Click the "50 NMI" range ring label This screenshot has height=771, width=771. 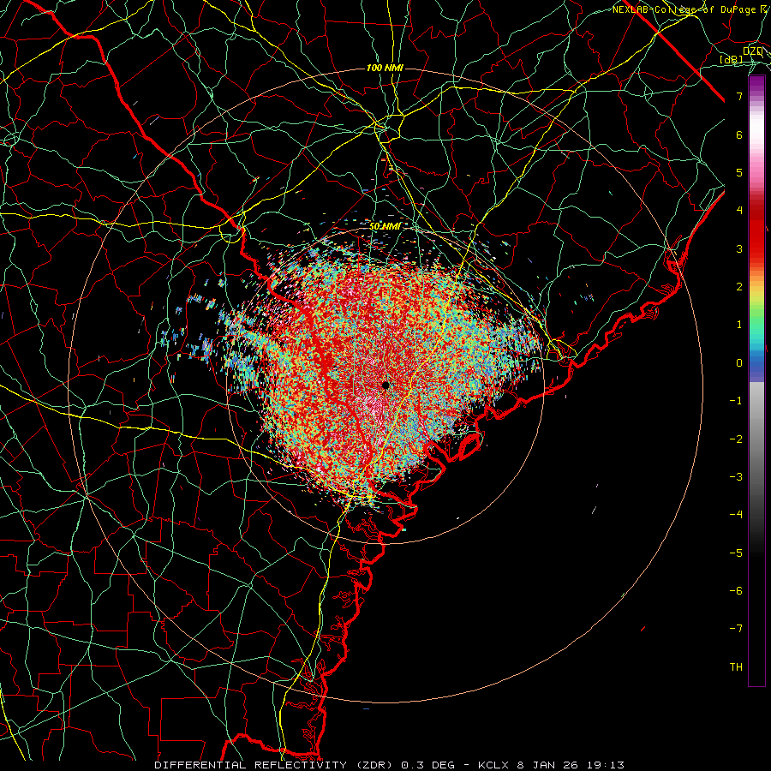click(x=385, y=227)
